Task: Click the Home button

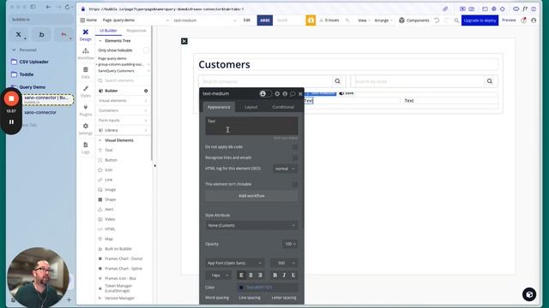Action: tap(88, 21)
